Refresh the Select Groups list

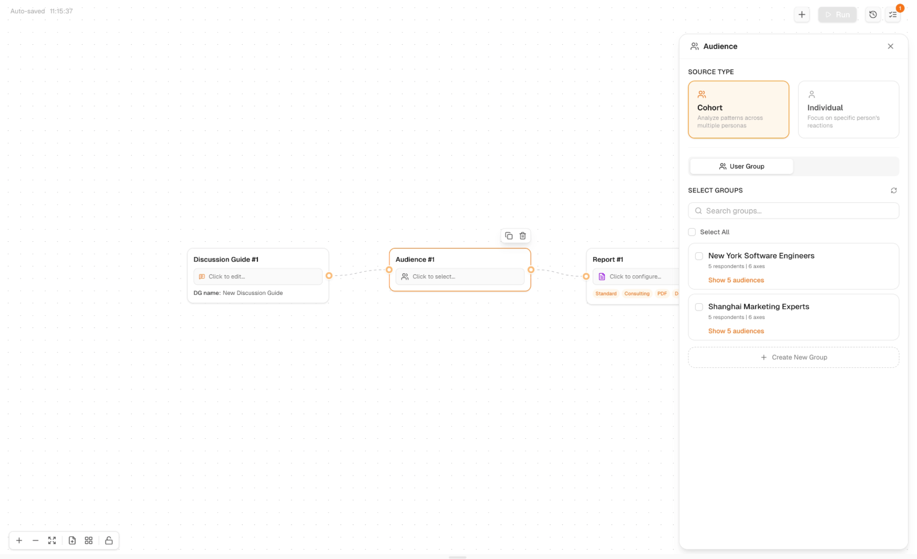pyautogui.click(x=893, y=190)
